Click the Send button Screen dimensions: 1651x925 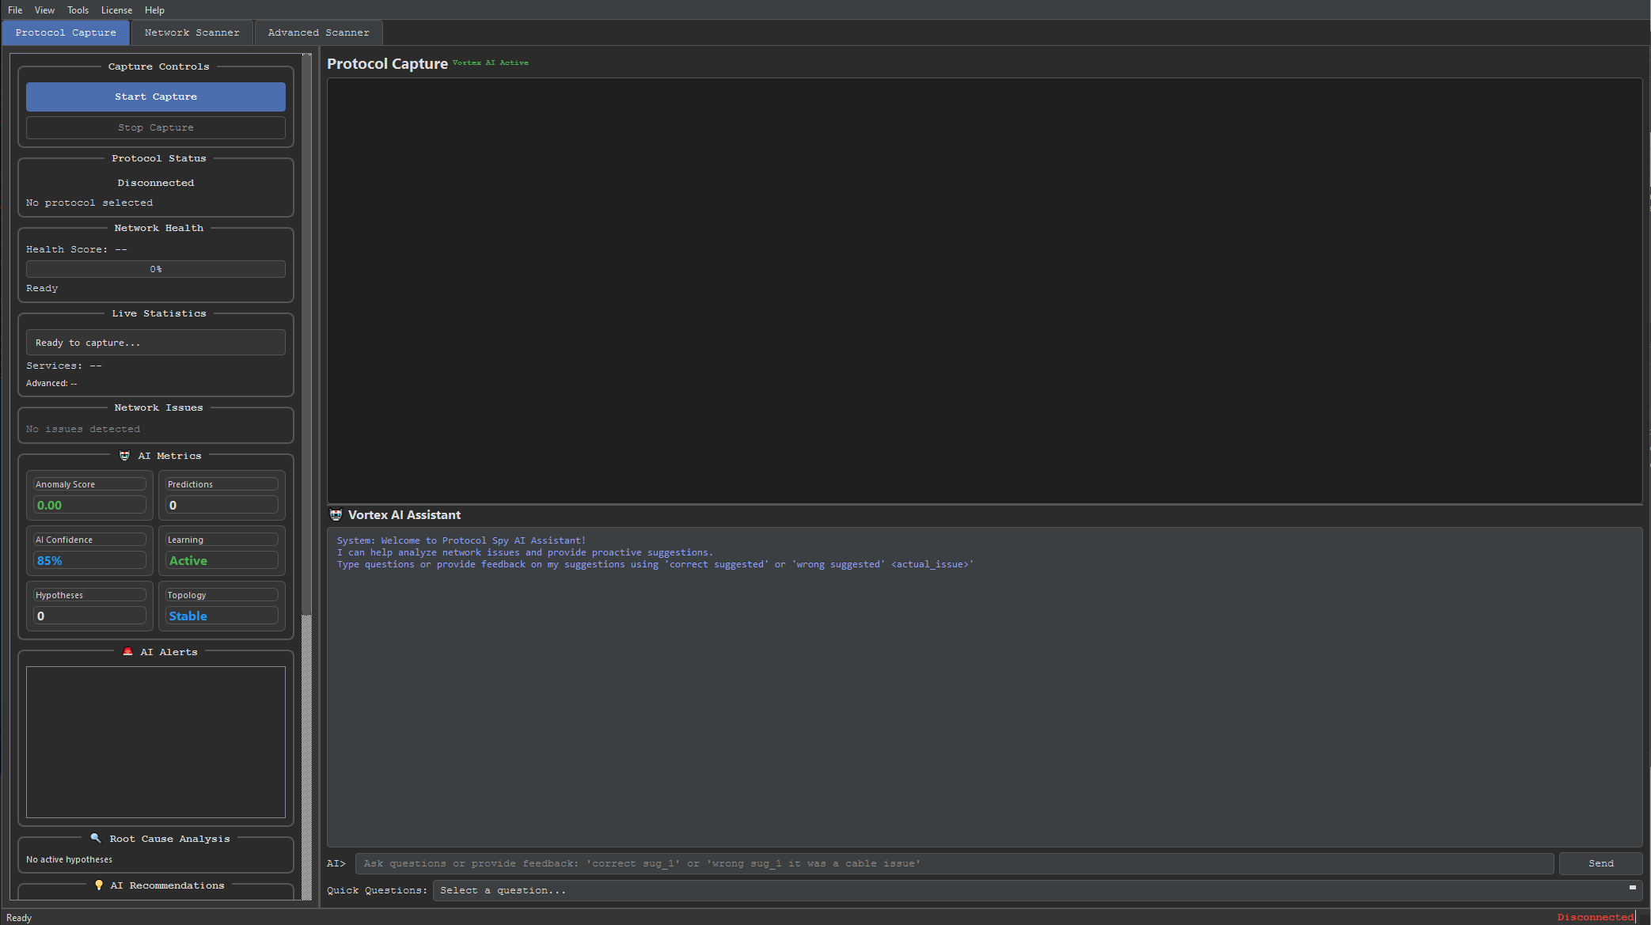[1600, 863]
